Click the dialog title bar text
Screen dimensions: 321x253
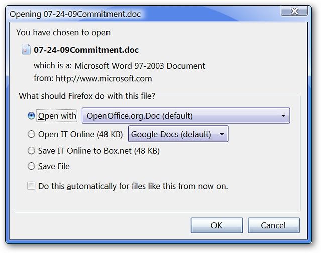click(75, 14)
